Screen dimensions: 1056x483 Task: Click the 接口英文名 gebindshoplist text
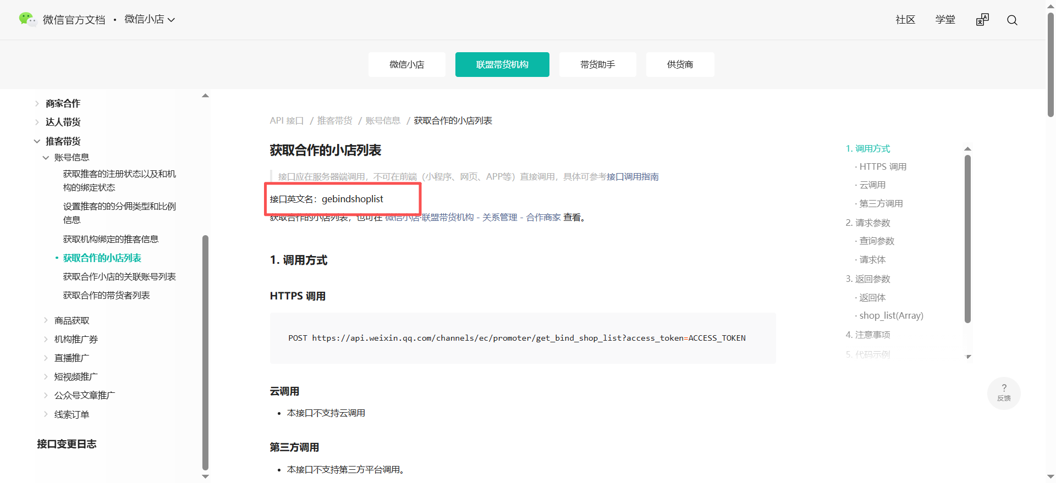(327, 199)
